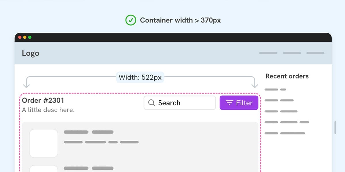The image size is (345, 172).
Task: Click the vertical scrollbar handle at right edge
Action: coord(335,128)
